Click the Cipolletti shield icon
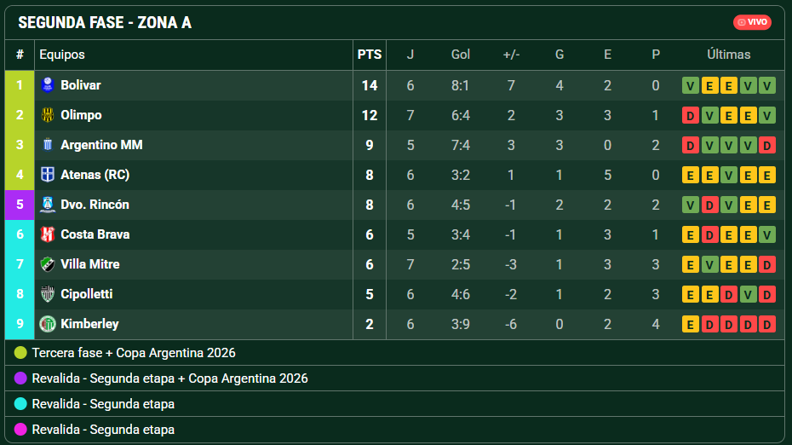This screenshot has width=792, height=445. tap(48, 294)
